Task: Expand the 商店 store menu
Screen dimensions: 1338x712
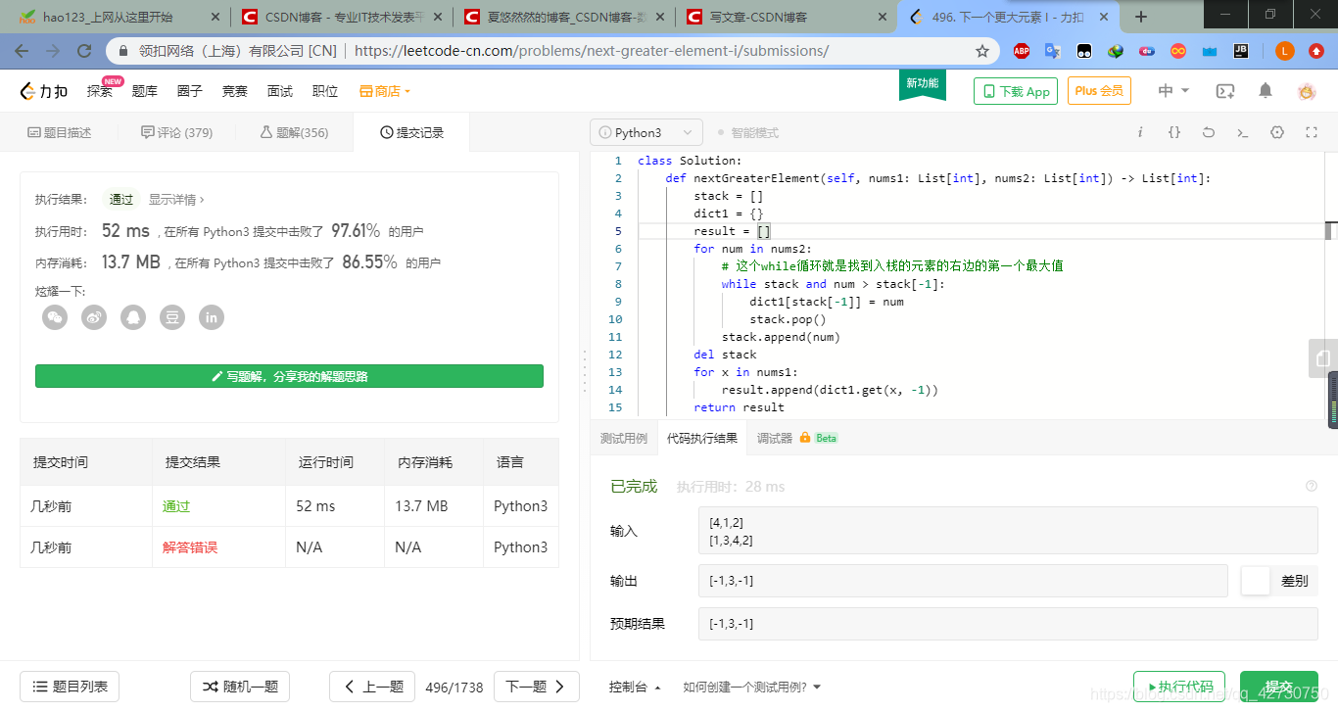Action: coord(385,91)
